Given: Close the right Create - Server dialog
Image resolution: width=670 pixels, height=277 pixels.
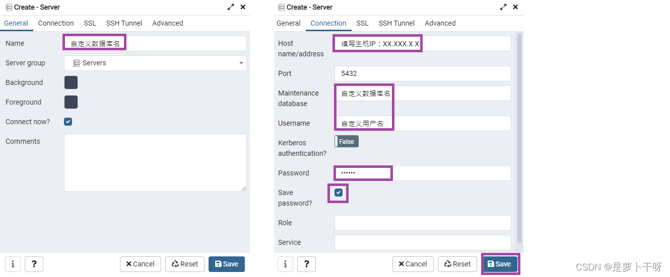Looking at the screenshot, I should pyautogui.click(x=515, y=7).
